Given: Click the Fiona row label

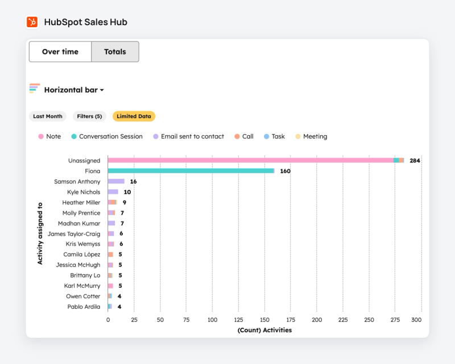Looking at the screenshot, I should (93, 171).
